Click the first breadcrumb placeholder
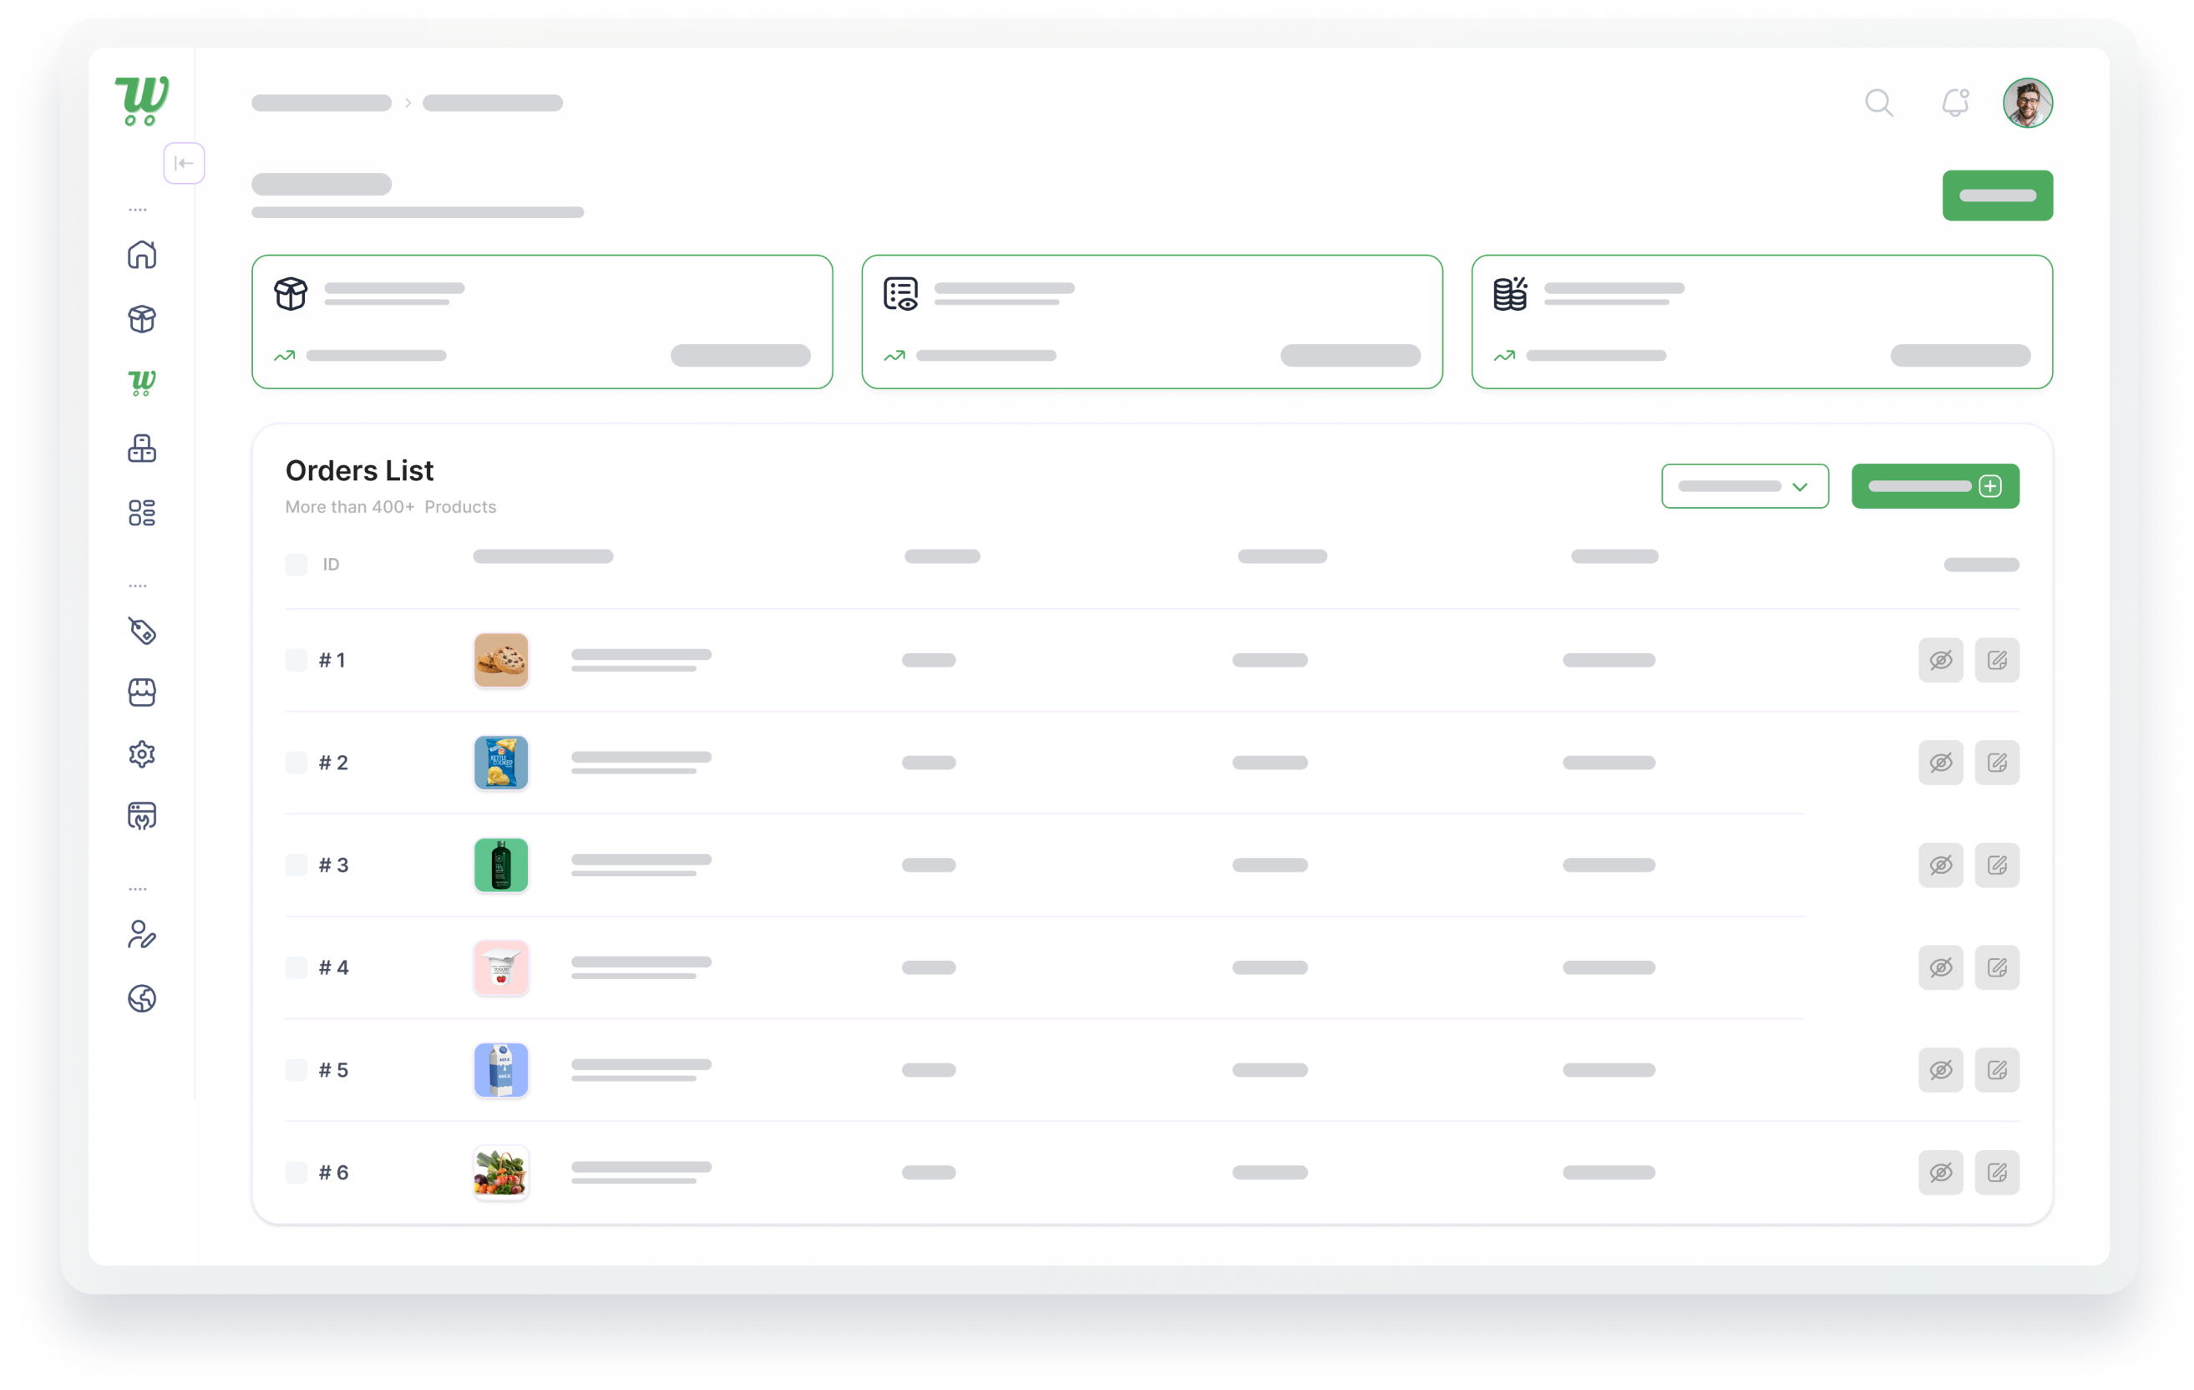This screenshot has width=2194, height=1390. point(322,103)
